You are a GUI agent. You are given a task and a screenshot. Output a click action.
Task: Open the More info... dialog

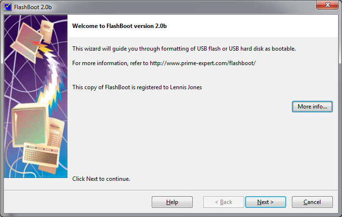pyautogui.click(x=312, y=107)
